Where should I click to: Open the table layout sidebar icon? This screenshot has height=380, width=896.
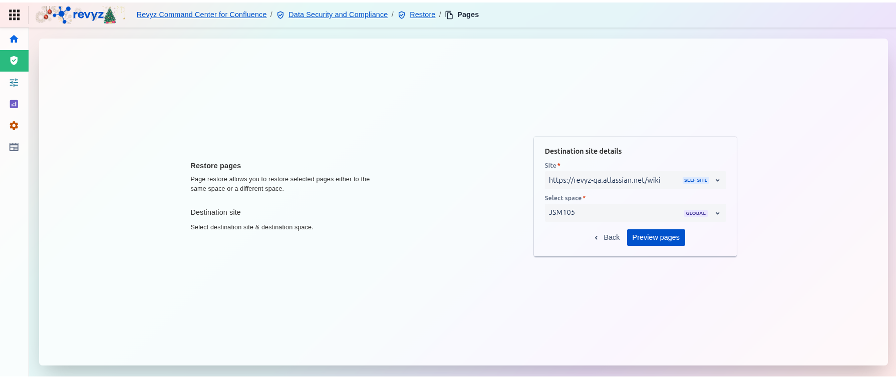[14, 147]
